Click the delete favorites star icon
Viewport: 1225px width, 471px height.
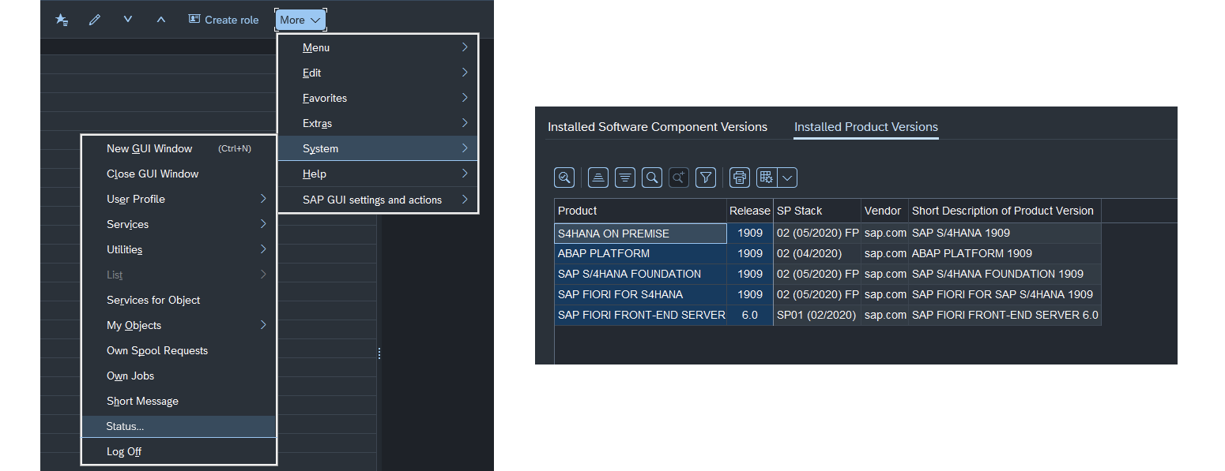[61, 19]
